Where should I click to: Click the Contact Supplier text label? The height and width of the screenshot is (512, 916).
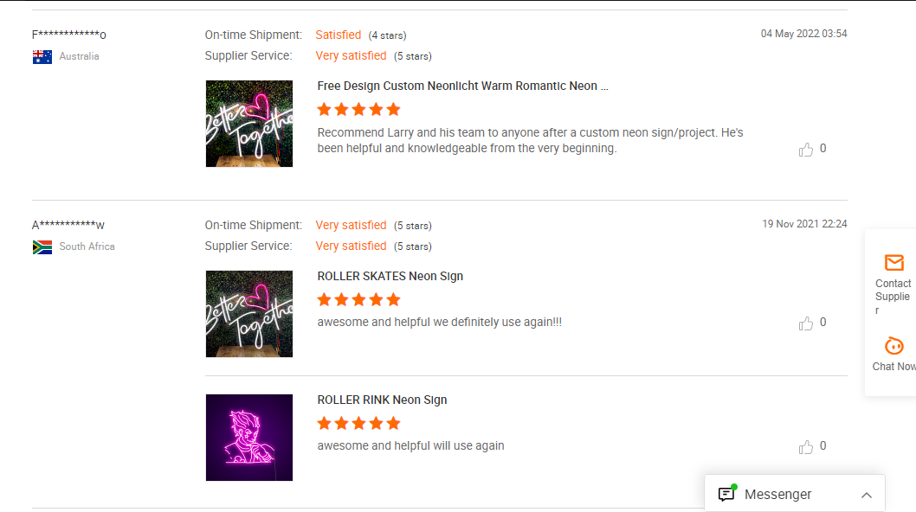tap(893, 297)
